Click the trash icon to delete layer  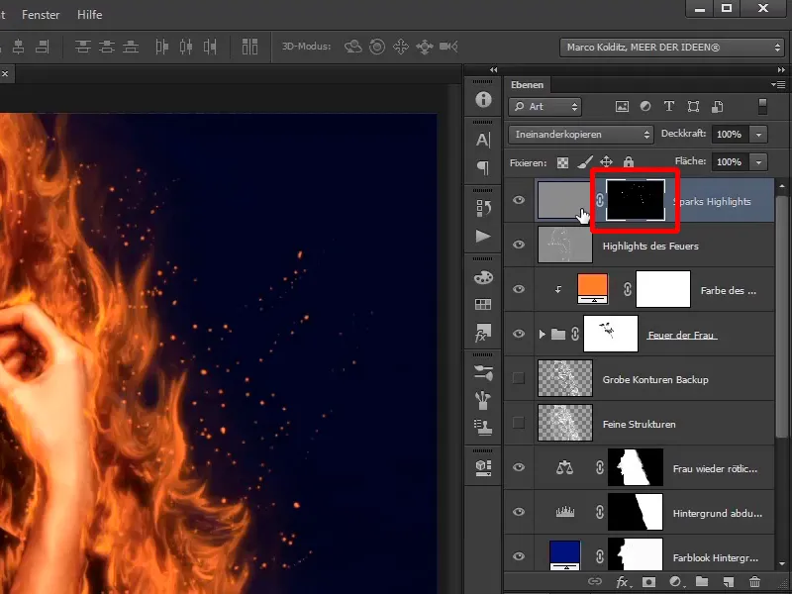click(755, 582)
